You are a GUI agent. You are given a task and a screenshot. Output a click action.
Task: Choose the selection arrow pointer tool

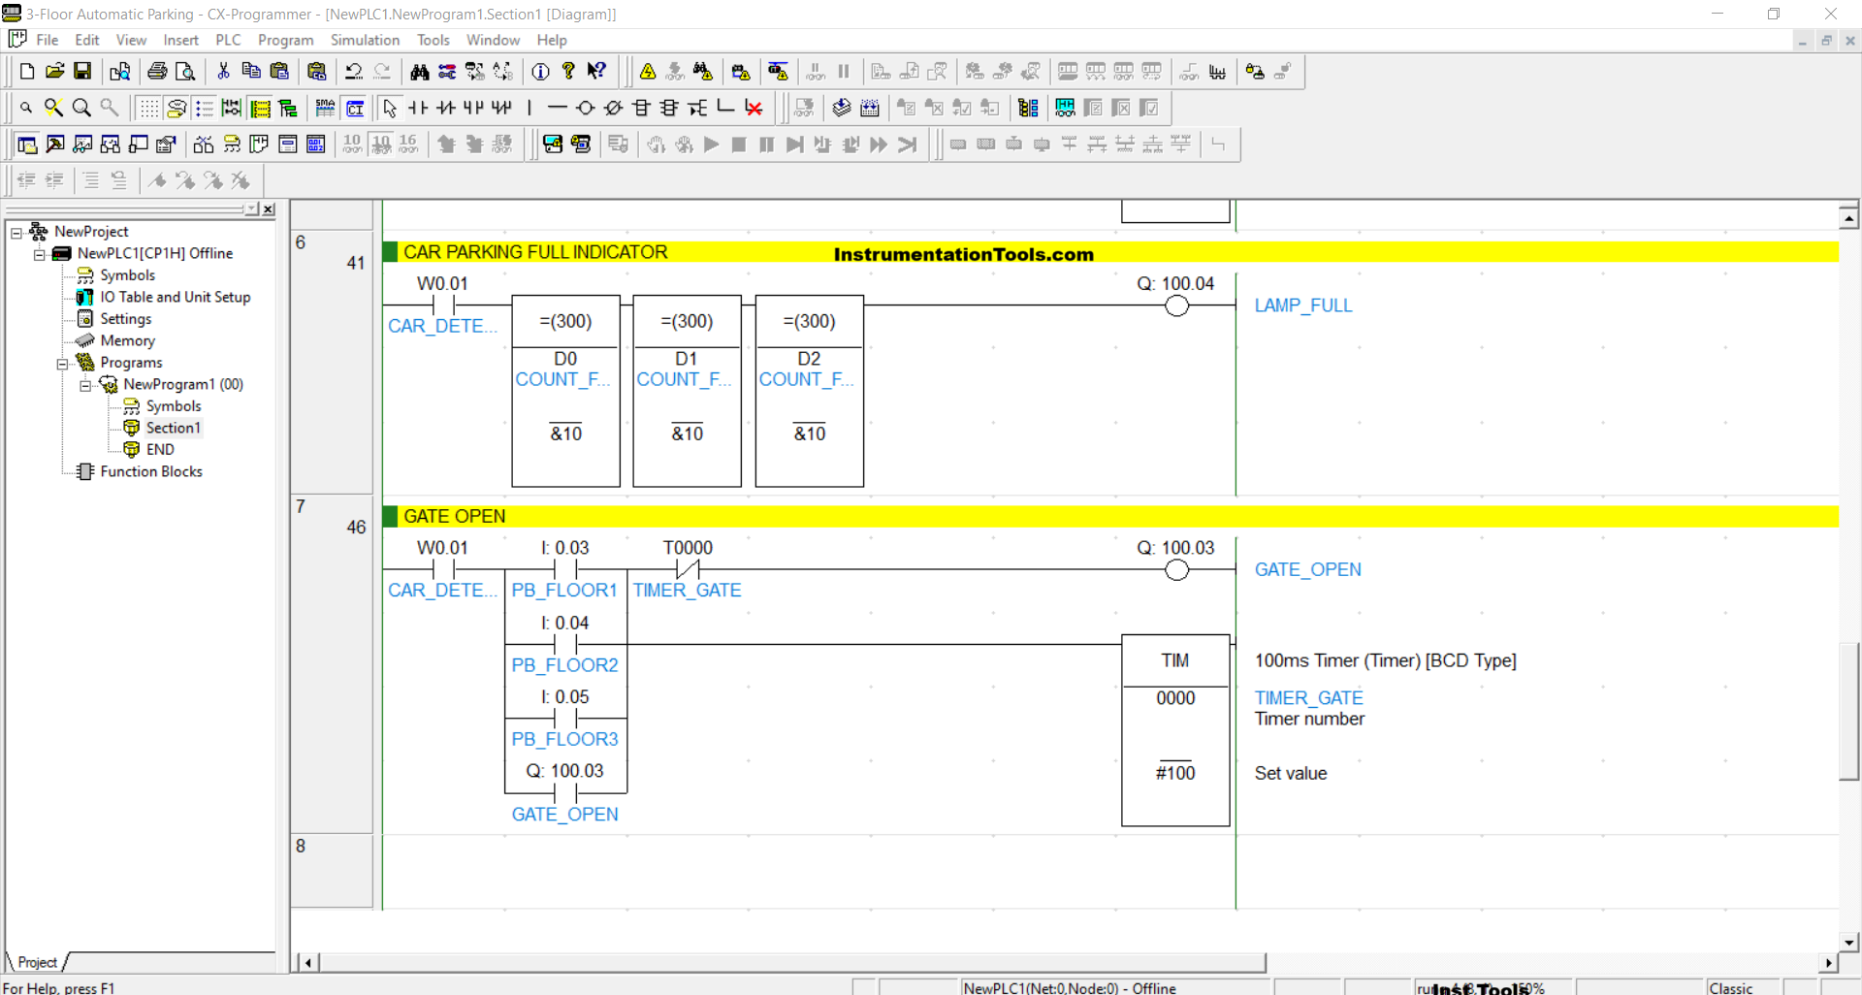(x=390, y=108)
